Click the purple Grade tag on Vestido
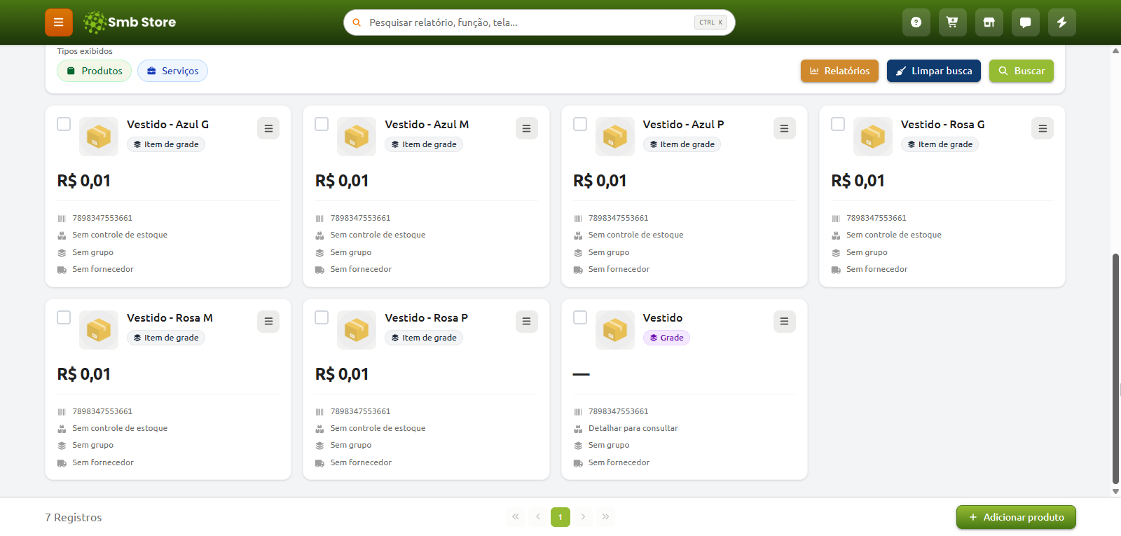This screenshot has width=1121, height=536. (x=666, y=338)
